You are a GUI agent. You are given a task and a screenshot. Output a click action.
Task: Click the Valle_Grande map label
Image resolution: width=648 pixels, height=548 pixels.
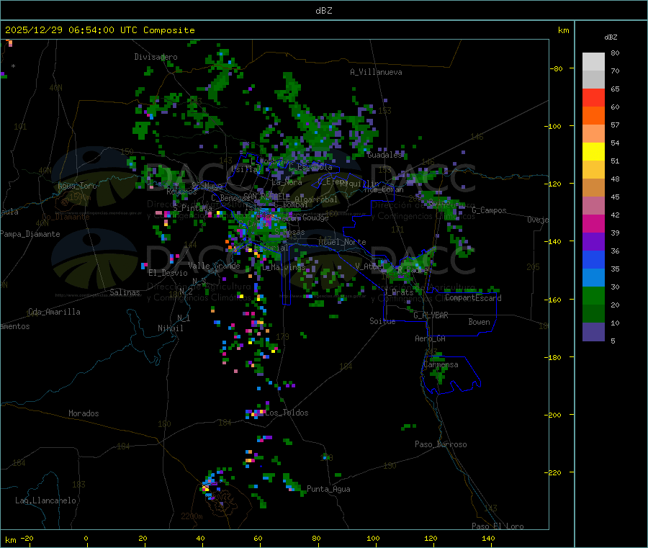point(214,266)
